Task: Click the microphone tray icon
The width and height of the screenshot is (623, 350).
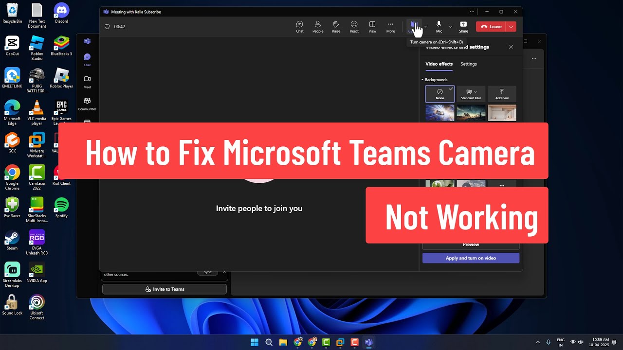Action: tap(549, 342)
